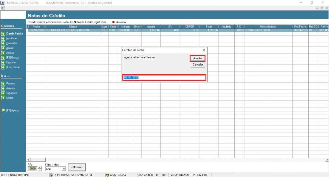Image resolution: width=329 pixels, height=177 pixels.
Task: Go to Siguiente record
Action: (x=12, y=93)
